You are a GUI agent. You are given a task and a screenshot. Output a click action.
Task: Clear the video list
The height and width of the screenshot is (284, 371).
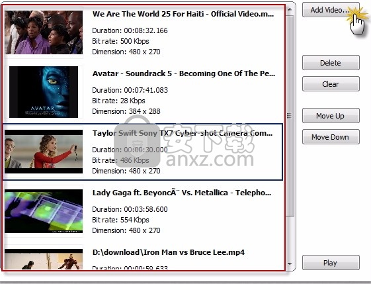[331, 84]
